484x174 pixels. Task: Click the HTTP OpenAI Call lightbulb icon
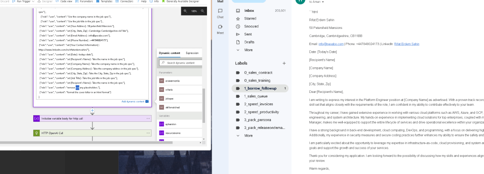[x=36, y=133]
